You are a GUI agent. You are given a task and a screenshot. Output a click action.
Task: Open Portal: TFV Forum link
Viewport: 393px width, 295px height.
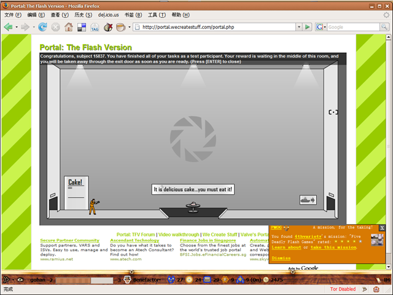click(x=136, y=235)
